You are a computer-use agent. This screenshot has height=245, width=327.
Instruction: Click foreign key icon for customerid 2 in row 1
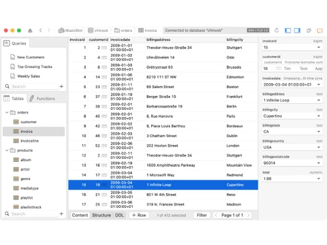(104, 48)
